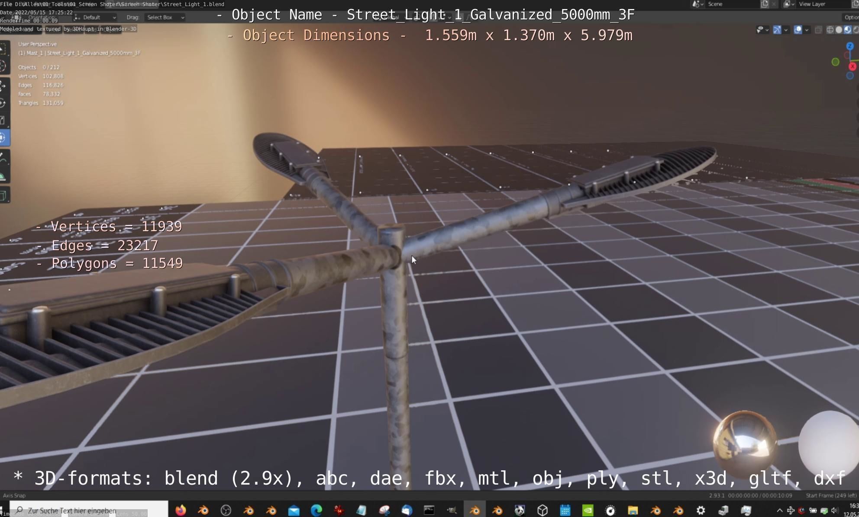
Task: Click the 'Edges 116,826' statistics line
Action: [x=41, y=85]
